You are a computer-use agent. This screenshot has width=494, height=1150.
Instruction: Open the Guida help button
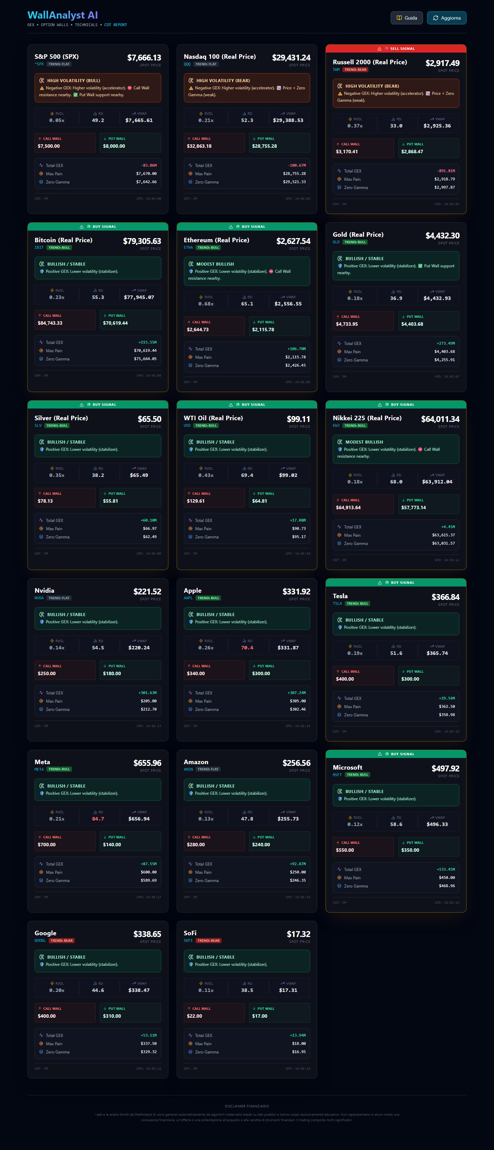point(406,18)
